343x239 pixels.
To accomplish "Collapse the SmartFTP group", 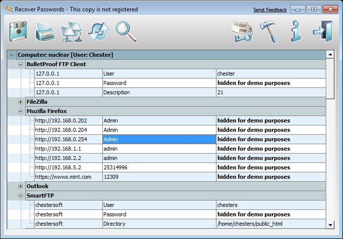I will [x=20, y=196].
